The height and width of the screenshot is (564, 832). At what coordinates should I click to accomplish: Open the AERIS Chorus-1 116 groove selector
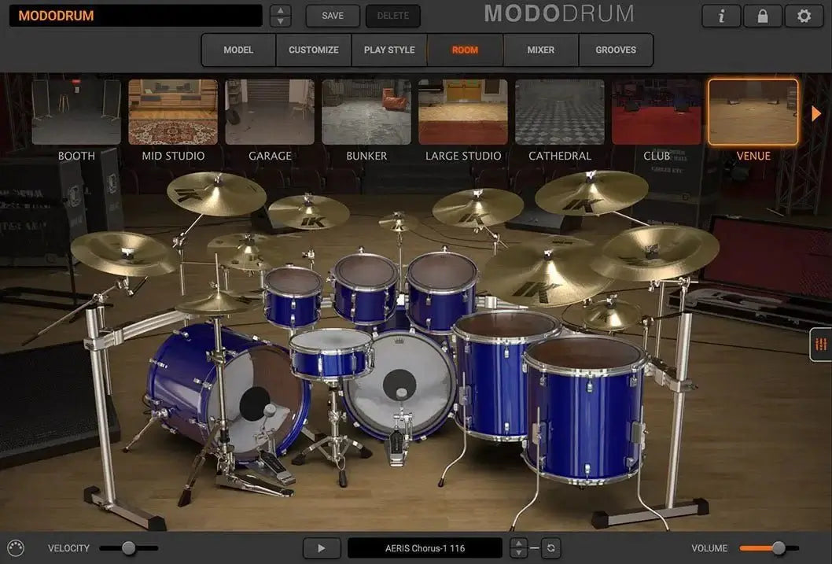[x=425, y=547]
